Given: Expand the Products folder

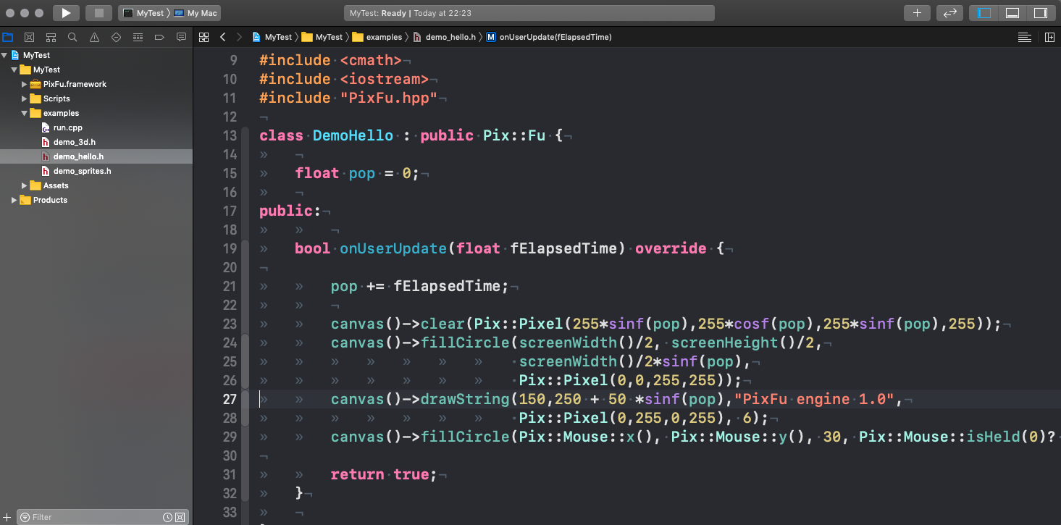Looking at the screenshot, I should pos(14,200).
